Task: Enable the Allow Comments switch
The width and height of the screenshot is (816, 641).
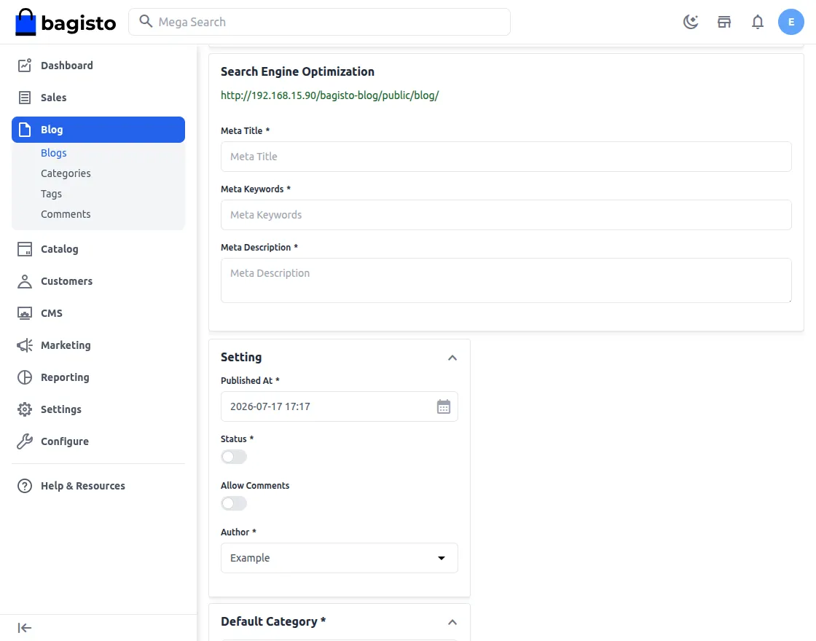Action: (x=234, y=503)
